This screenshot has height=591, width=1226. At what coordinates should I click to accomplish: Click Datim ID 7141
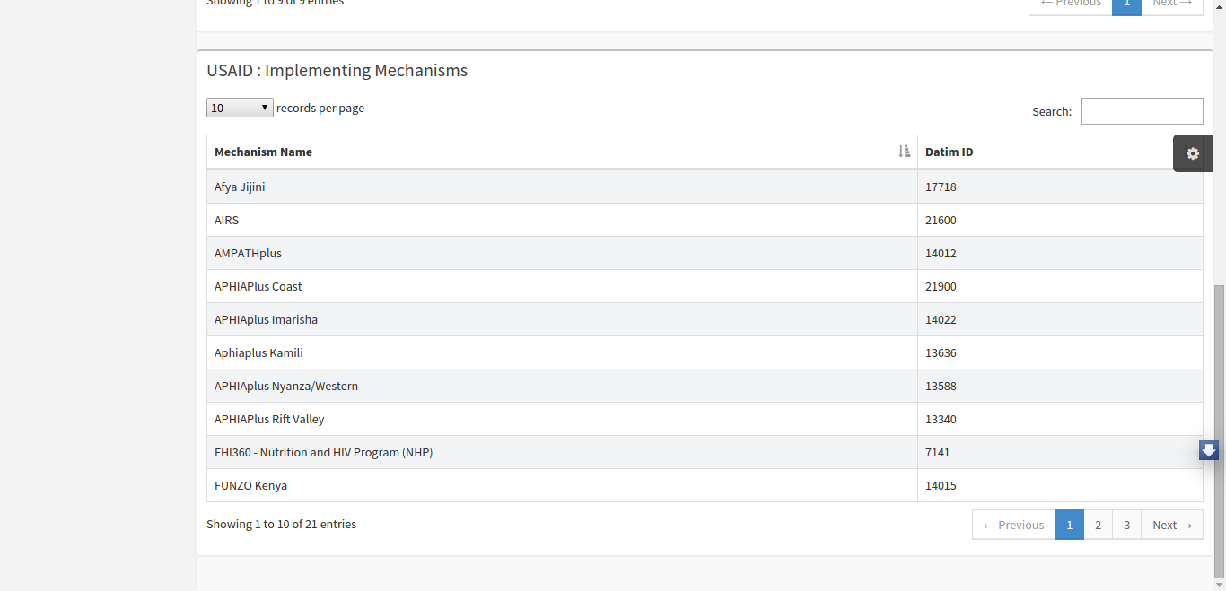(938, 452)
